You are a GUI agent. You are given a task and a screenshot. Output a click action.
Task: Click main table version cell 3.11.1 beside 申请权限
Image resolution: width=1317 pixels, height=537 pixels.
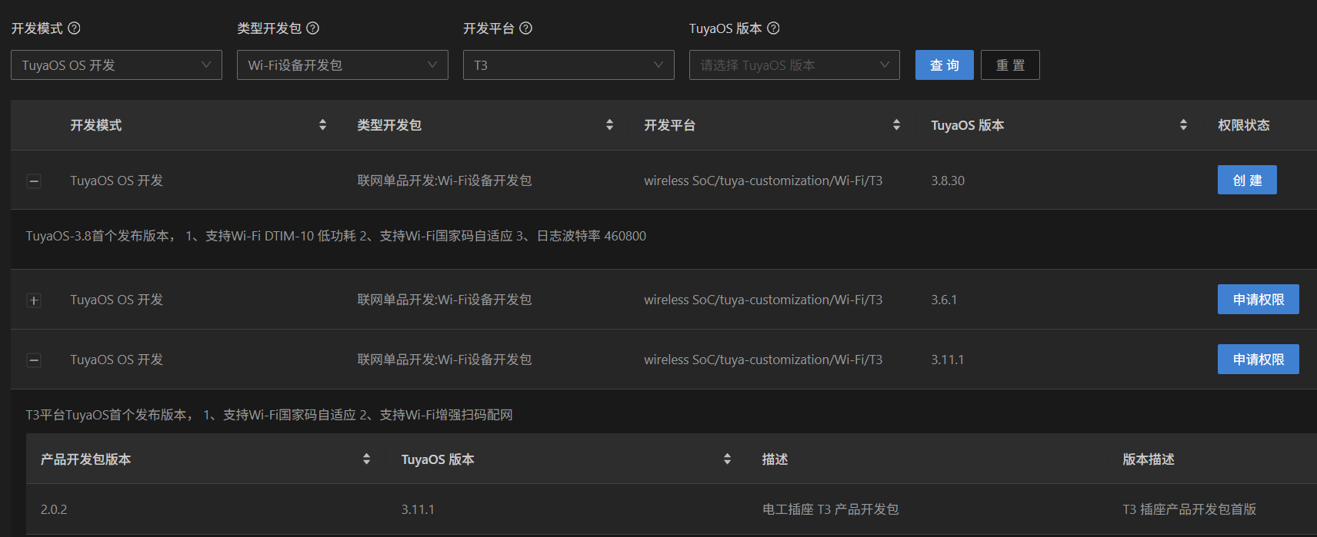click(947, 360)
